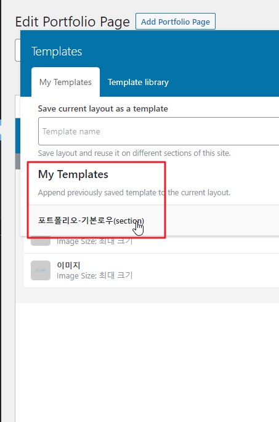The width and height of the screenshot is (279, 422).
Task: Open the Template library tab
Action: (x=139, y=82)
